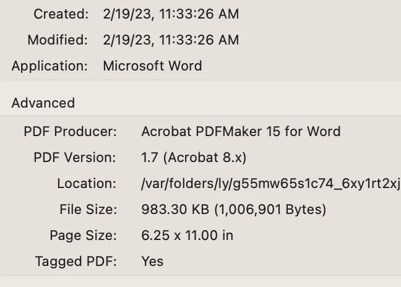Click the Modified field label
Viewport: 401px width, 287px height.
[x=58, y=40]
